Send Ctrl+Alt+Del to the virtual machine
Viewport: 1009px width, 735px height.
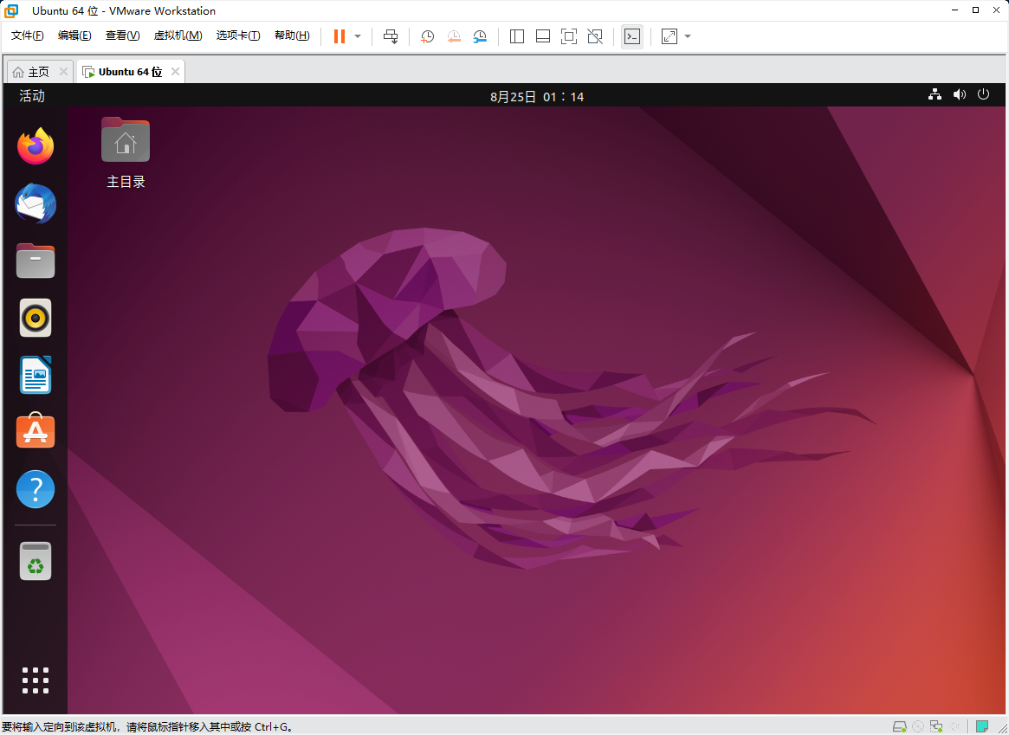[x=391, y=36]
